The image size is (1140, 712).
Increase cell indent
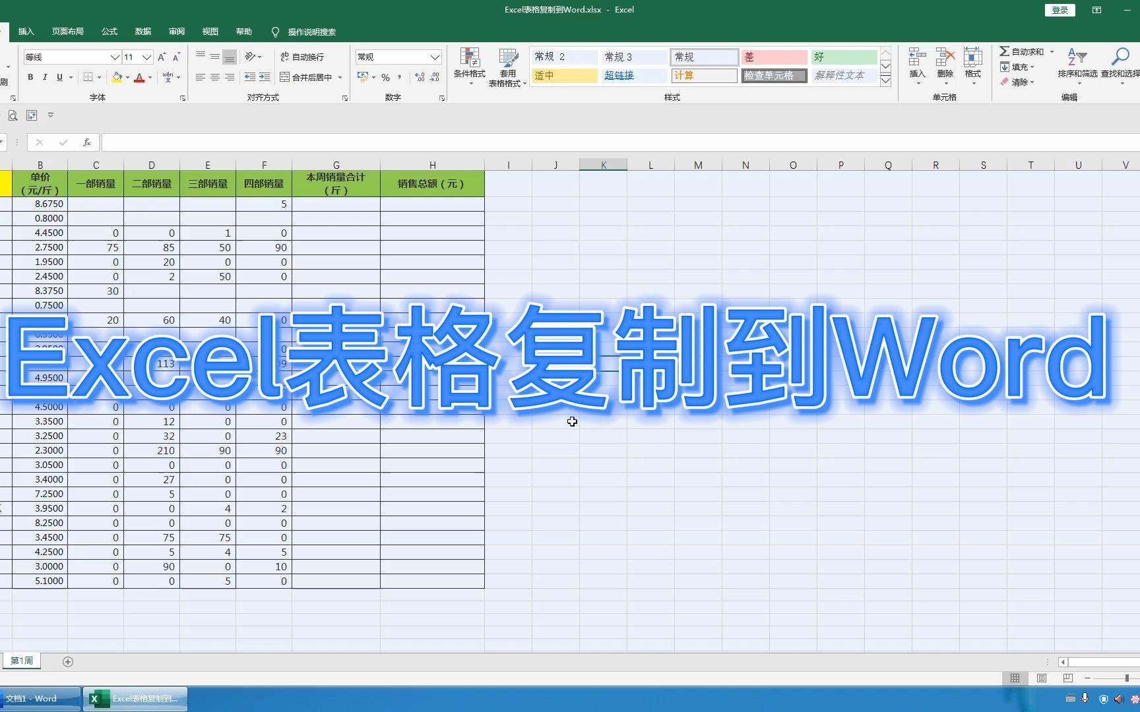[x=265, y=77]
